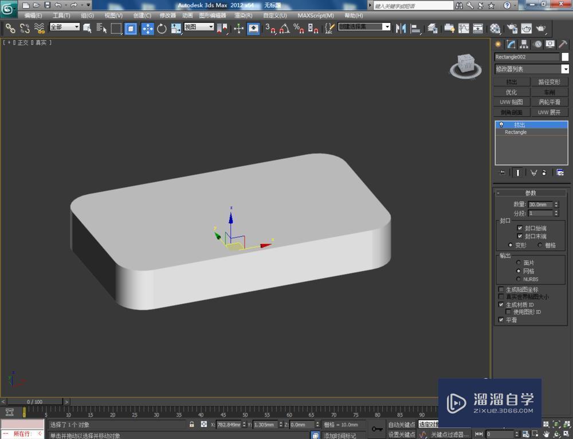
Task: Select the NURBS output radio button
Action: click(x=518, y=279)
